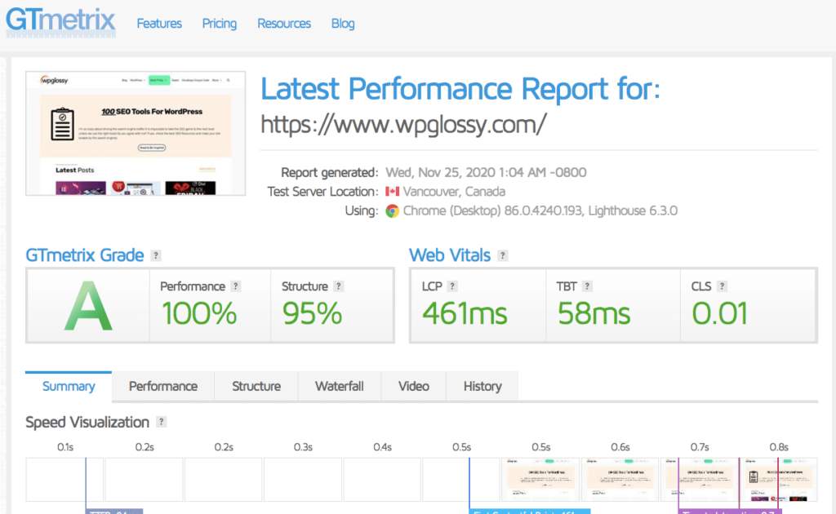This screenshot has width=836, height=514.
Task: Open the Resources menu link
Action: [x=283, y=24]
